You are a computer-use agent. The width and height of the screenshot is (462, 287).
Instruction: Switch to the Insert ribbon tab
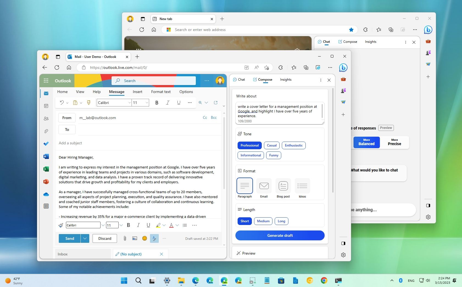coord(137,92)
